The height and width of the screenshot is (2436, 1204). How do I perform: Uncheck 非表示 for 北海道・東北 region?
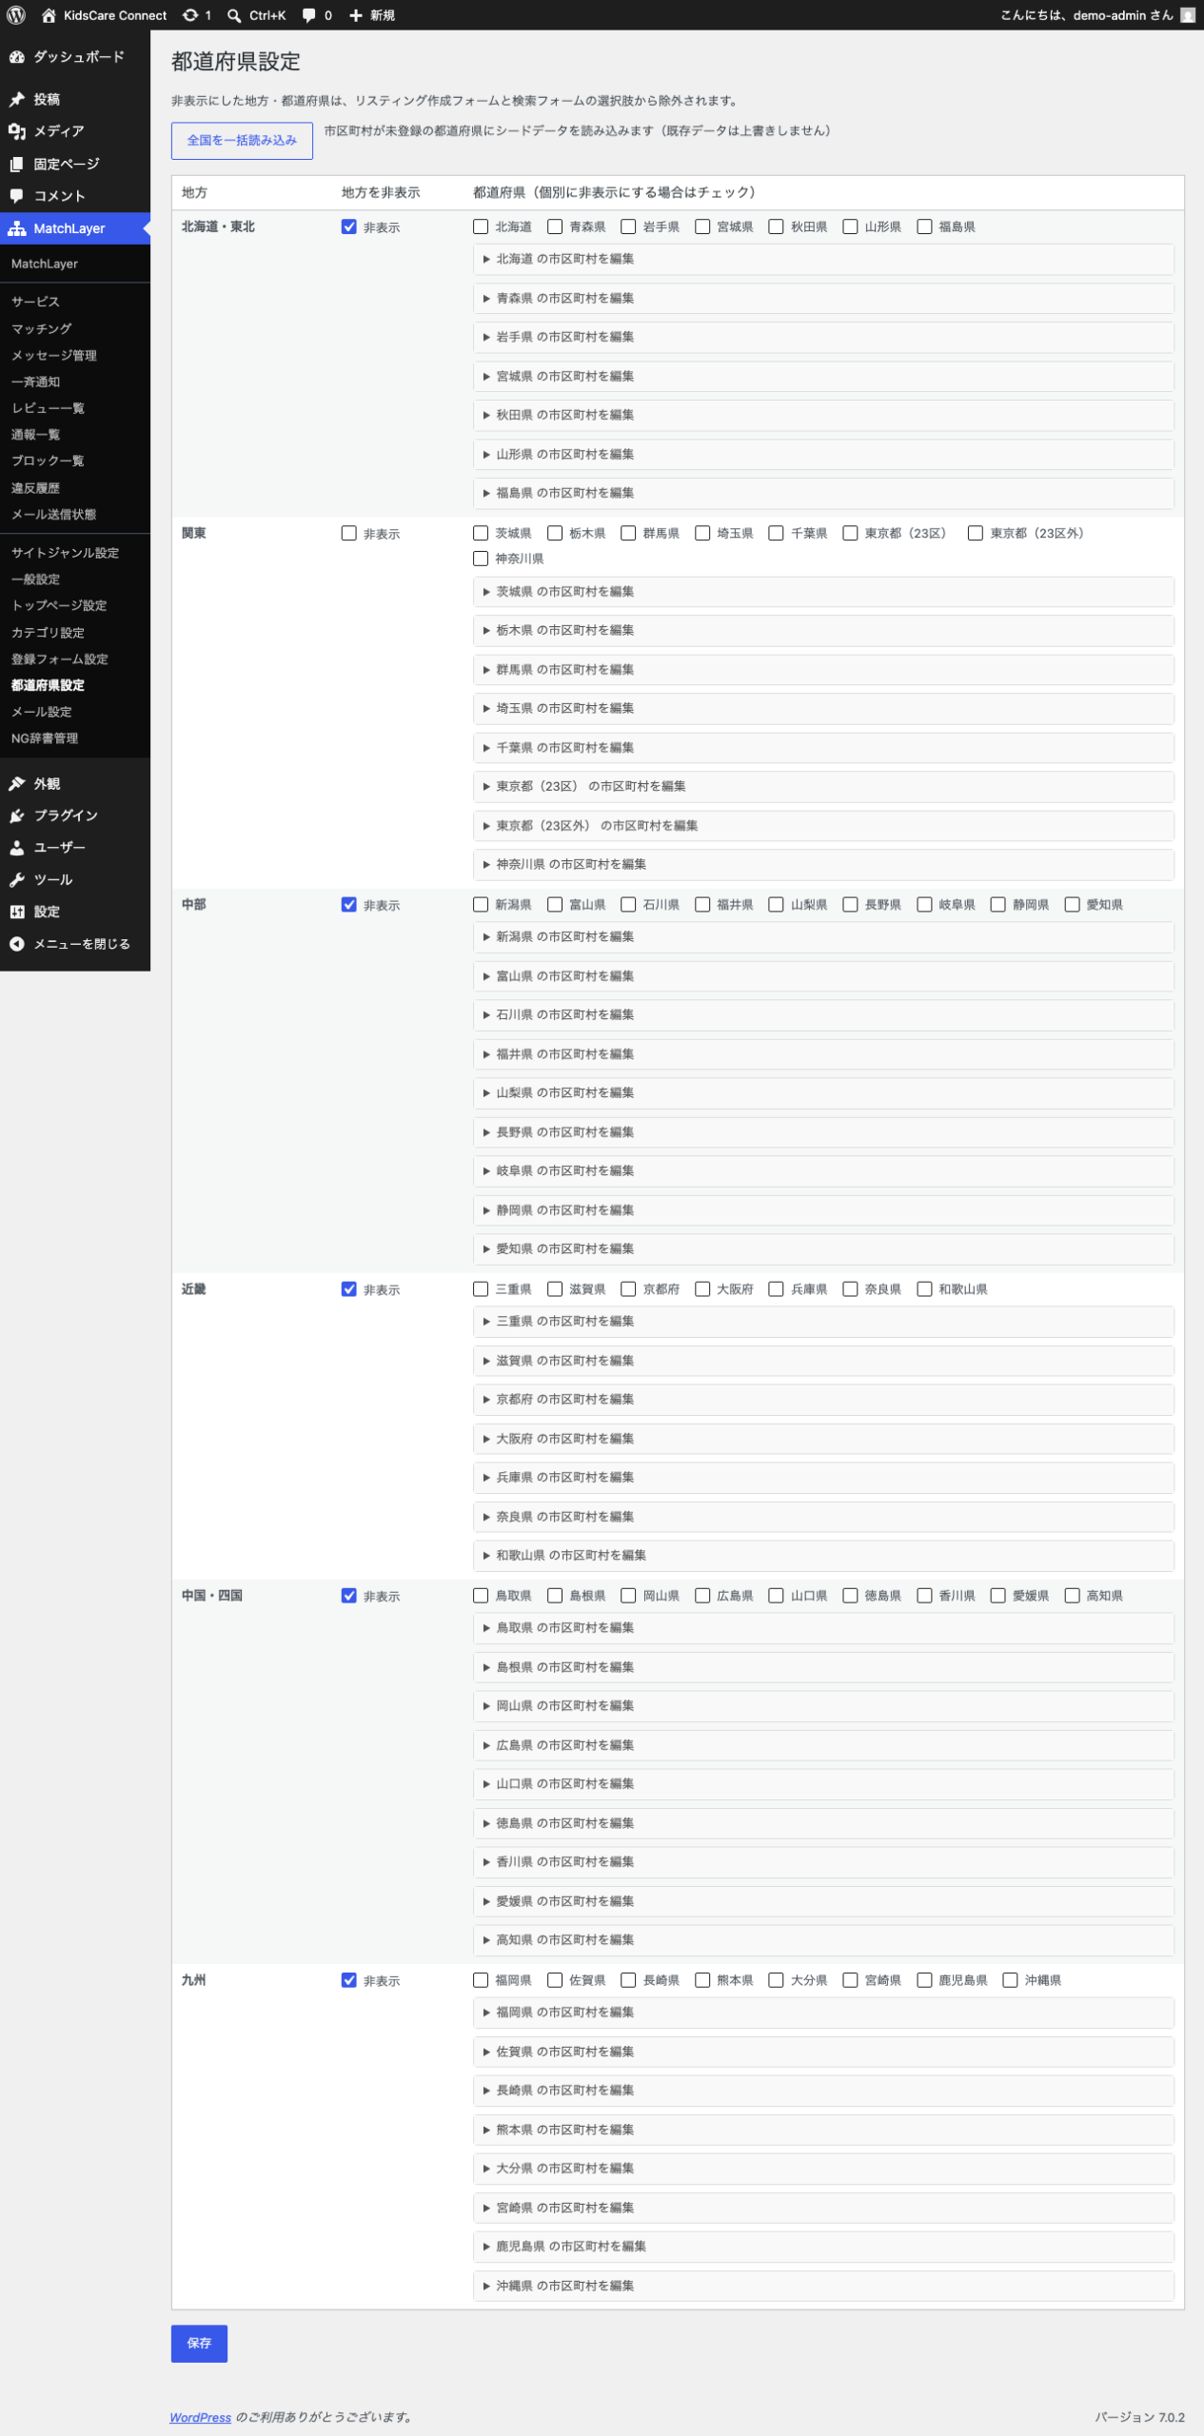tap(349, 226)
